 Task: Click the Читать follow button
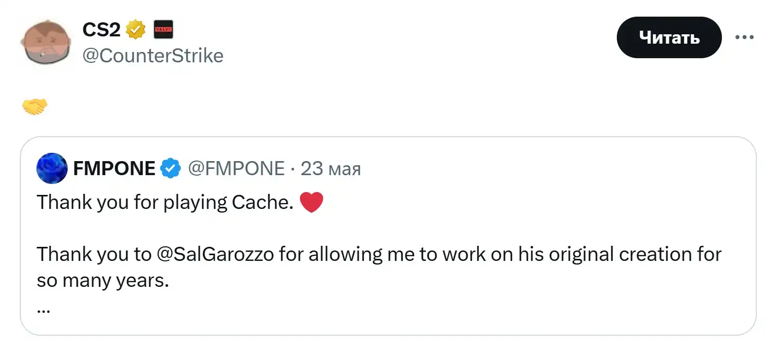[x=669, y=37]
